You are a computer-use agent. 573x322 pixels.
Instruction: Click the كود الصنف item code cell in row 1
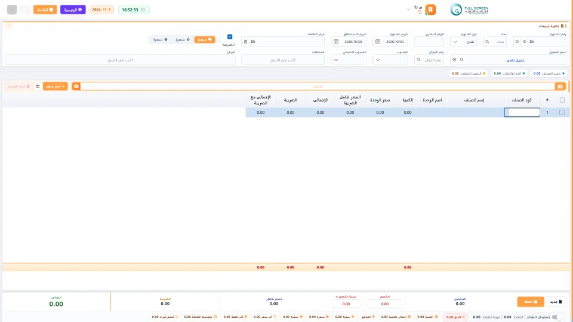(522, 113)
